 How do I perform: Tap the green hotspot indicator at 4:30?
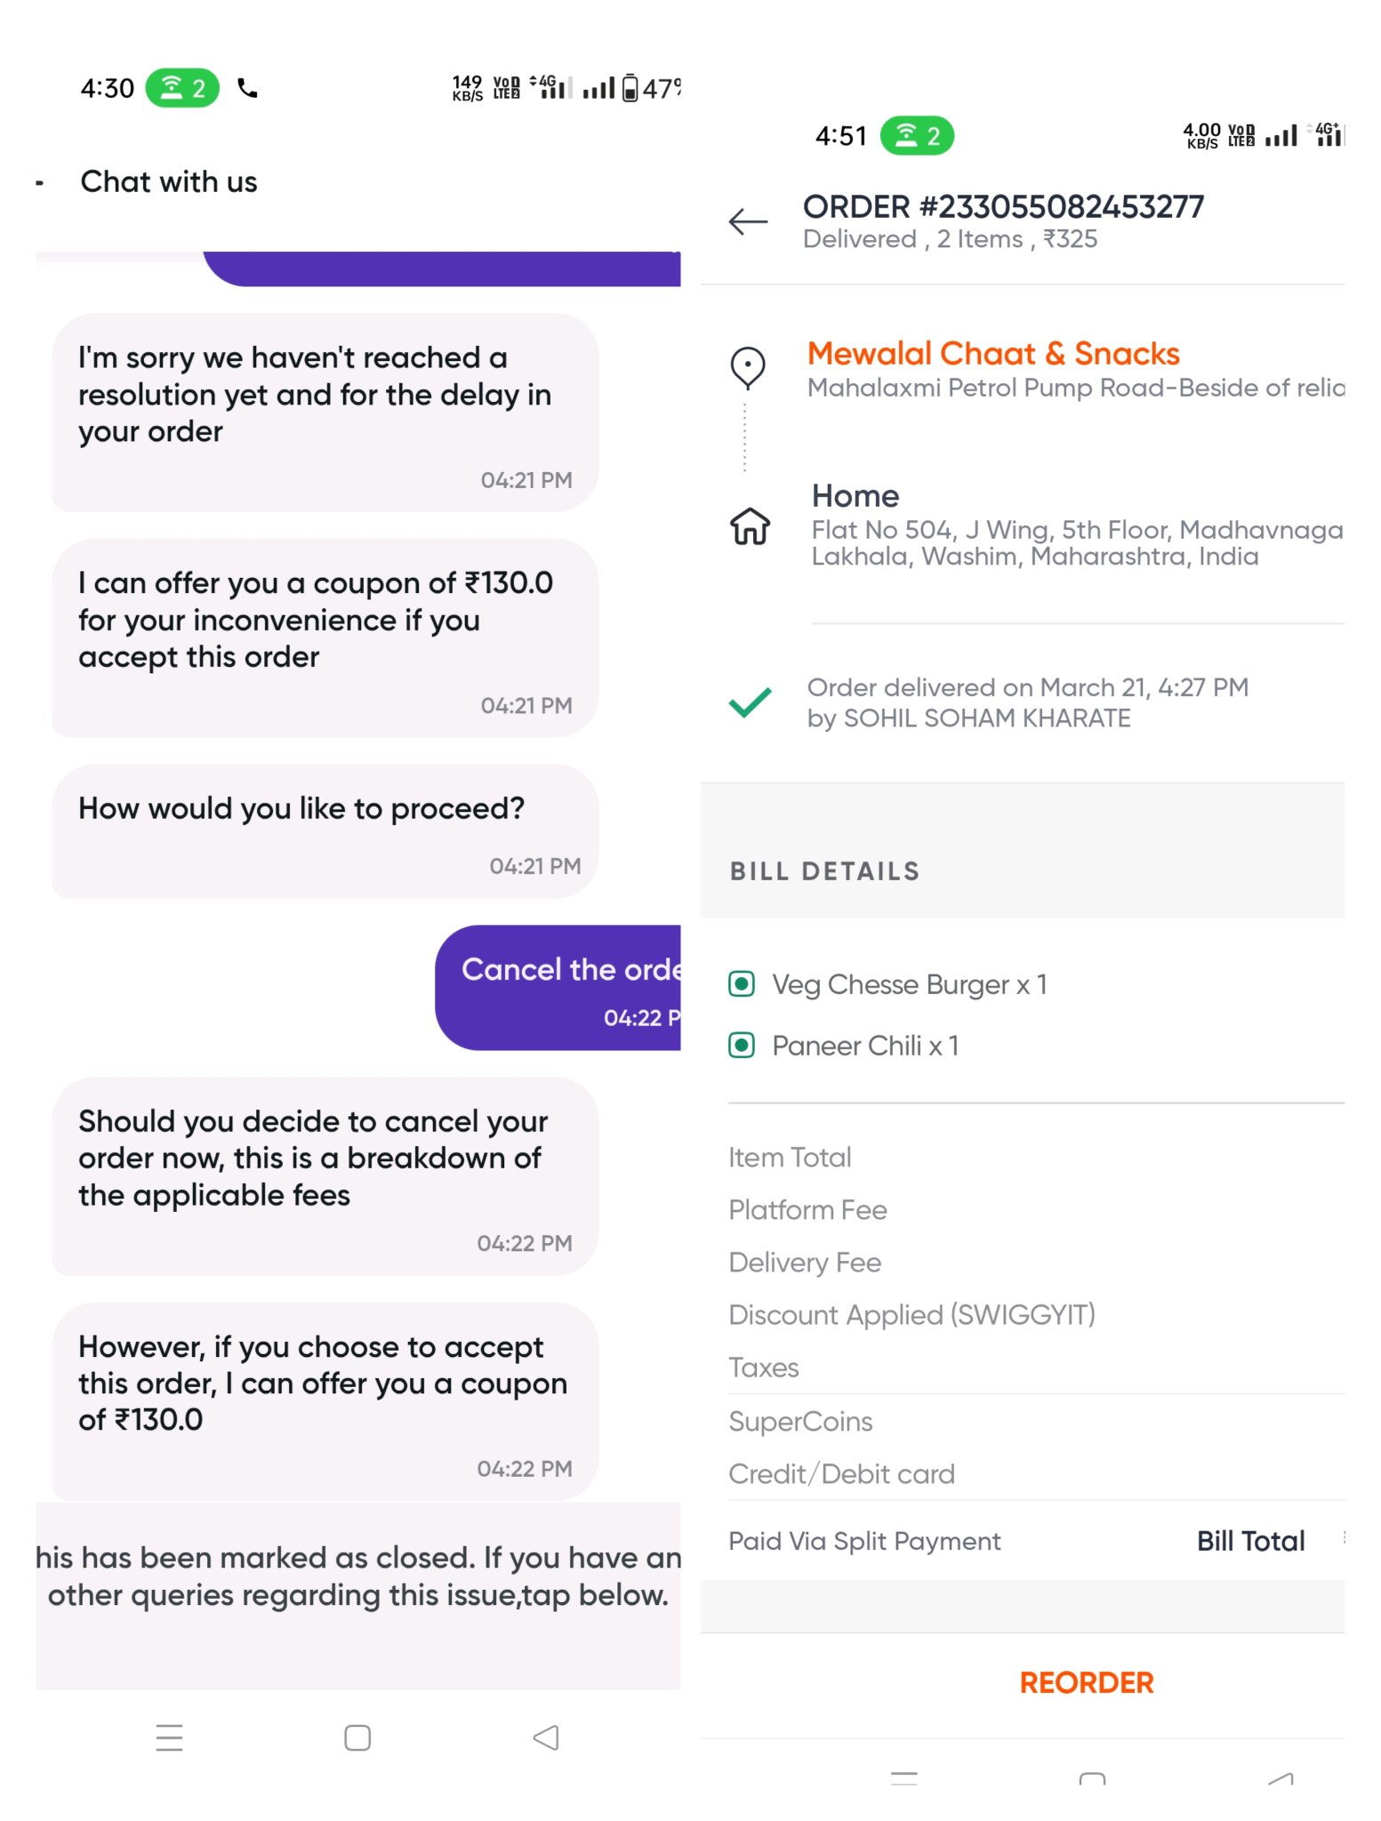coord(182,88)
